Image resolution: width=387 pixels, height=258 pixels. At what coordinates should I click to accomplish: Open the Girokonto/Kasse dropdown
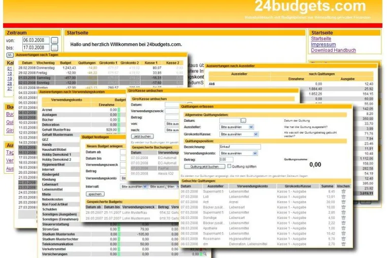[x=239, y=134]
